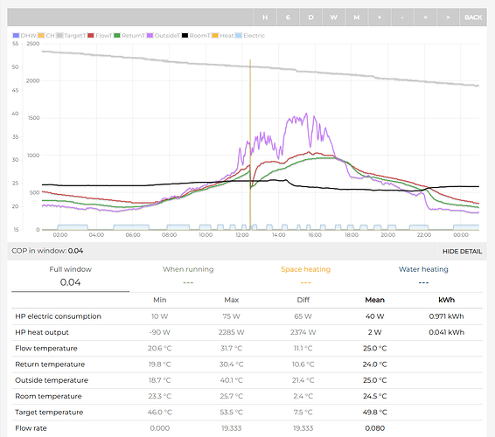Zoom in with the plus button
495x437 pixels.
click(x=380, y=17)
